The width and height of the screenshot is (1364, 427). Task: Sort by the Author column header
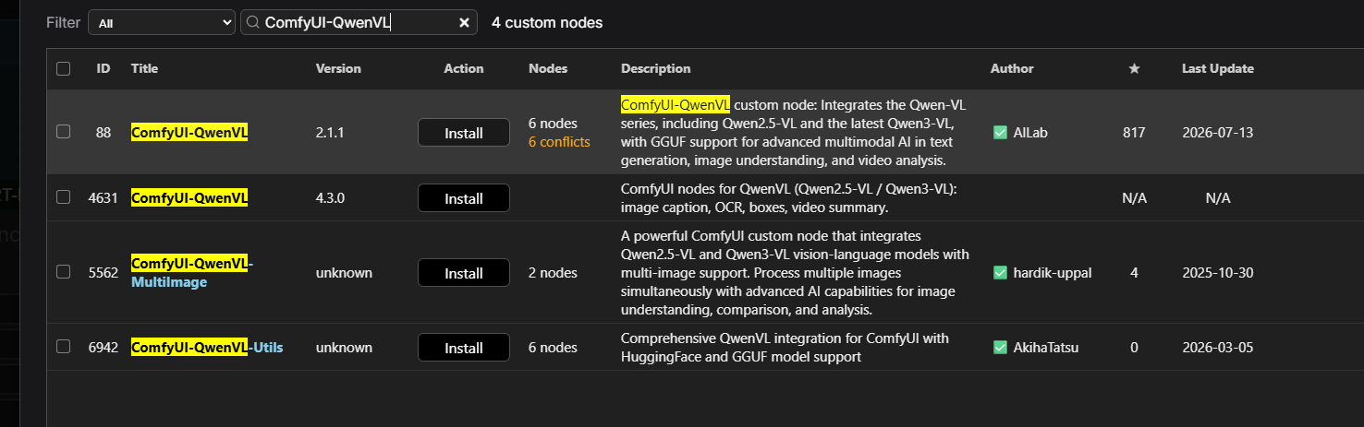tap(1012, 68)
